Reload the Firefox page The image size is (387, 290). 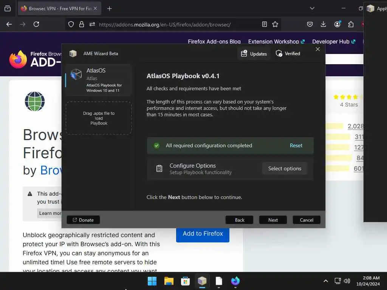[36, 24]
